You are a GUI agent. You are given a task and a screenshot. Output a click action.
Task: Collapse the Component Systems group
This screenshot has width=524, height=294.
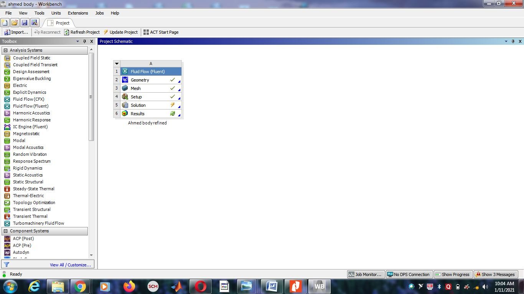point(5,231)
